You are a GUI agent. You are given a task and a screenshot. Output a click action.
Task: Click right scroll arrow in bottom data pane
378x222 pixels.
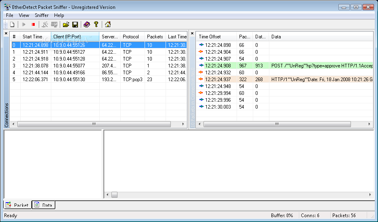tap(370, 195)
